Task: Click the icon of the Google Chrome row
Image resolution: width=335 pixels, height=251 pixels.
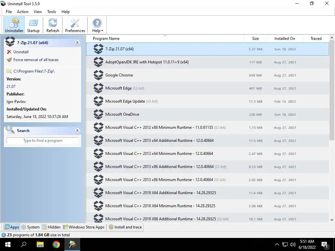Action: (98, 75)
